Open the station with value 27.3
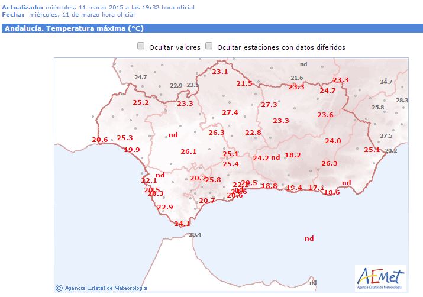Image resolution: width=423 pixels, height=297 pixels. (x=269, y=105)
